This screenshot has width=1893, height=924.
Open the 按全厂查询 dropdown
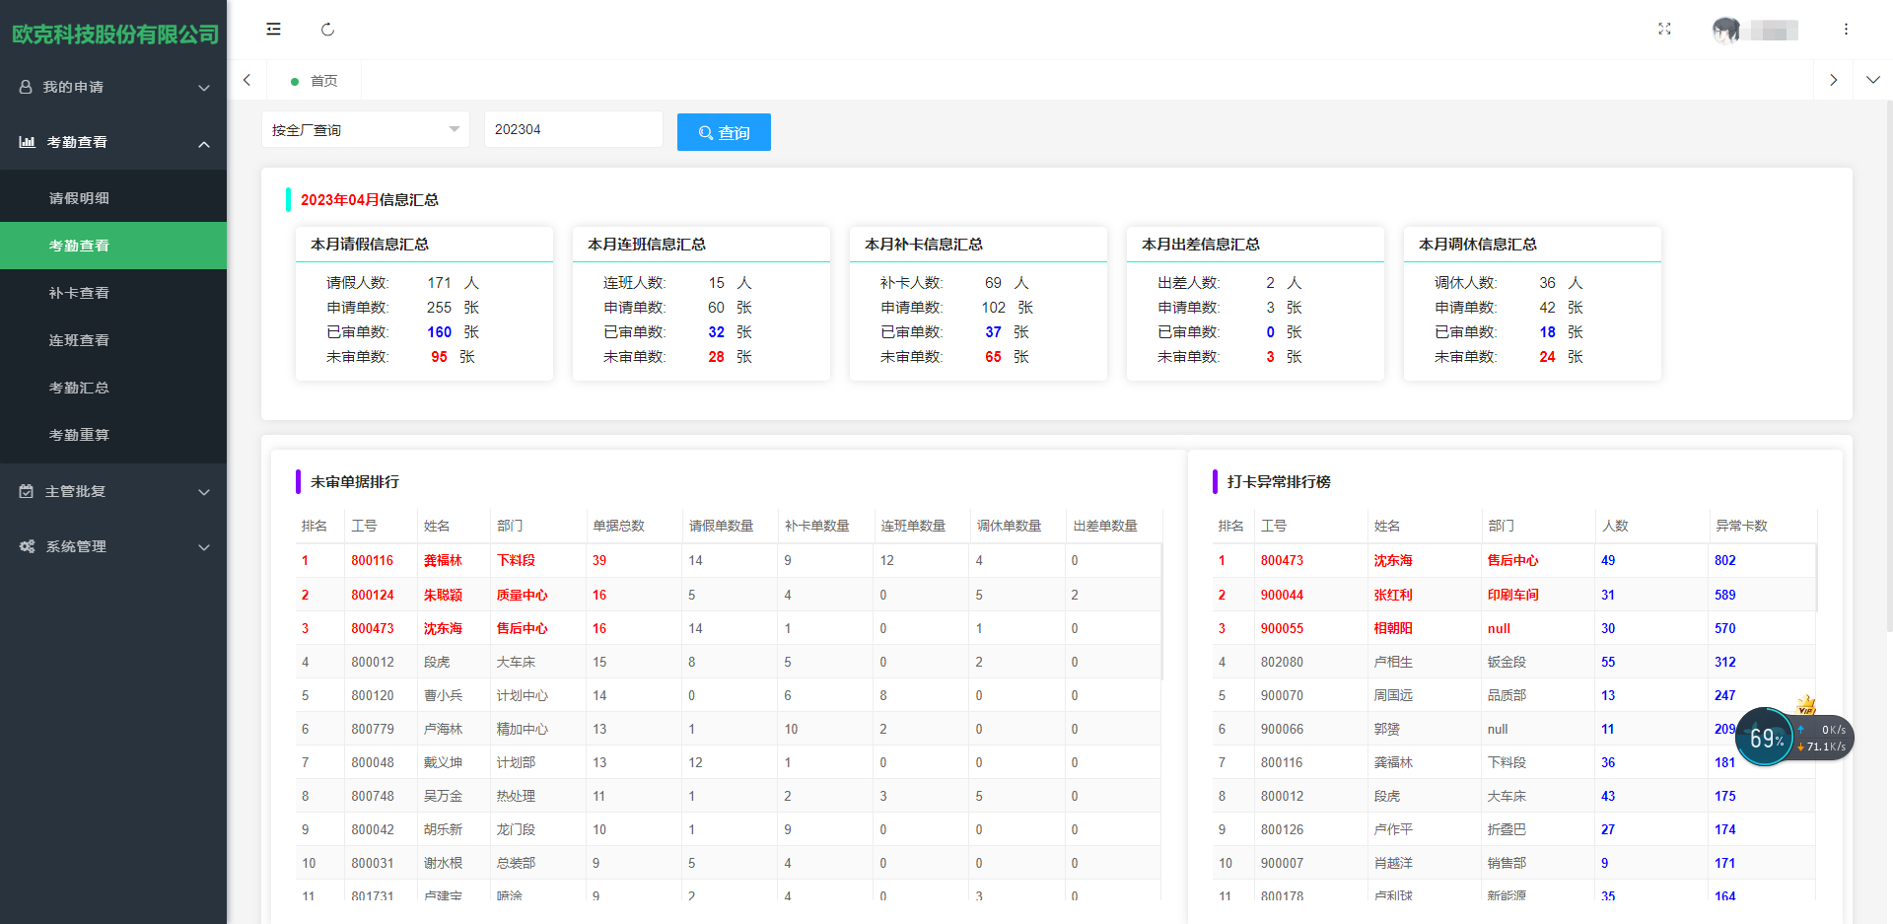pos(365,129)
